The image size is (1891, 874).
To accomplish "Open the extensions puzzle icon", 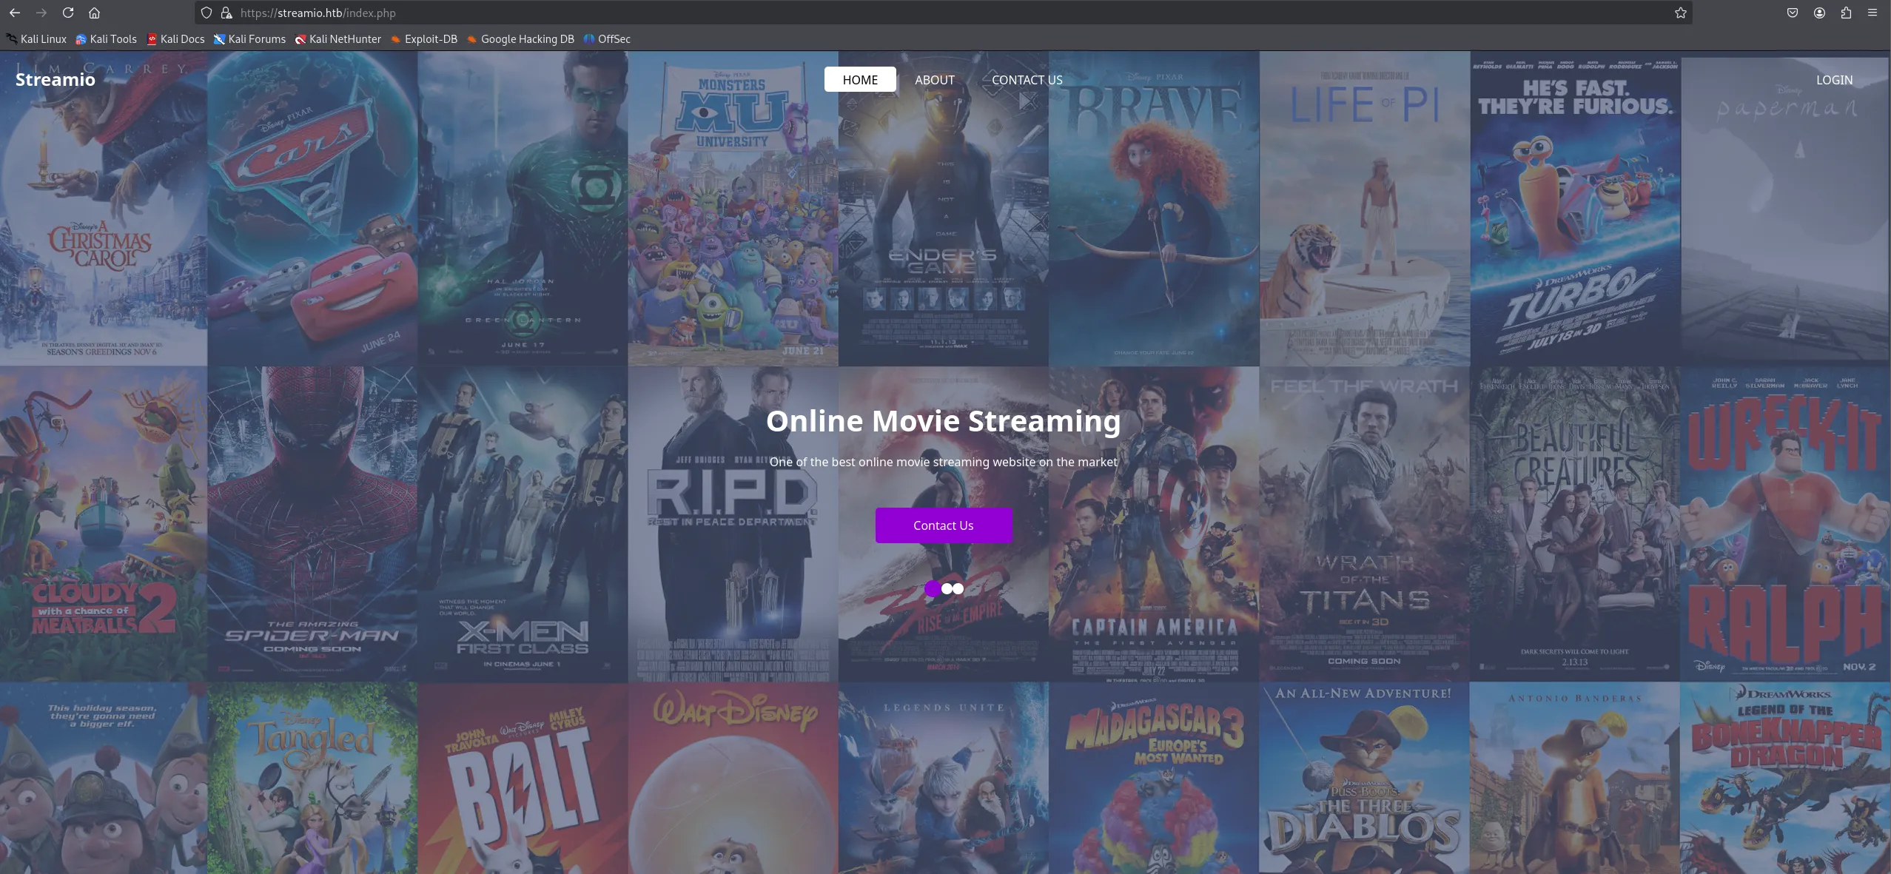I will pos(1845,13).
